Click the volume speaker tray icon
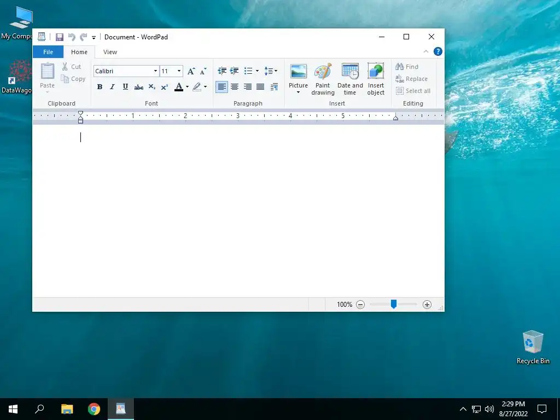 (489, 409)
